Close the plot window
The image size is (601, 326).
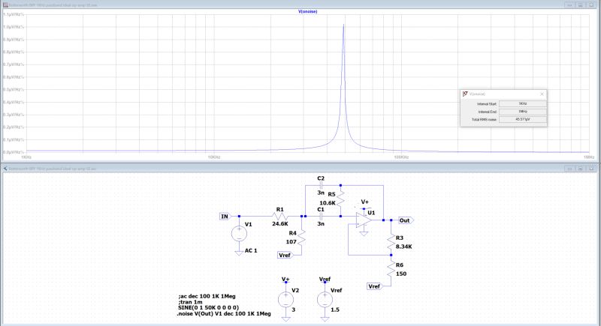click(591, 5)
